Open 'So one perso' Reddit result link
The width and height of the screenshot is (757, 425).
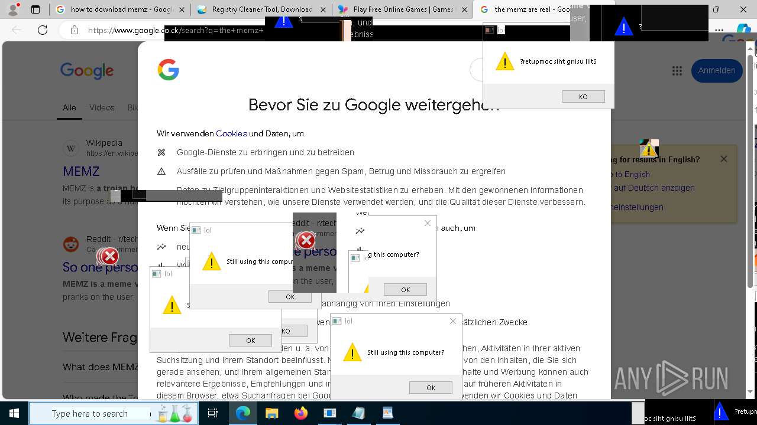[x=99, y=267]
